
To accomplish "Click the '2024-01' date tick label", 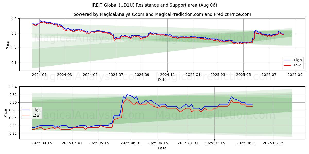I will (x=39, y=75).
